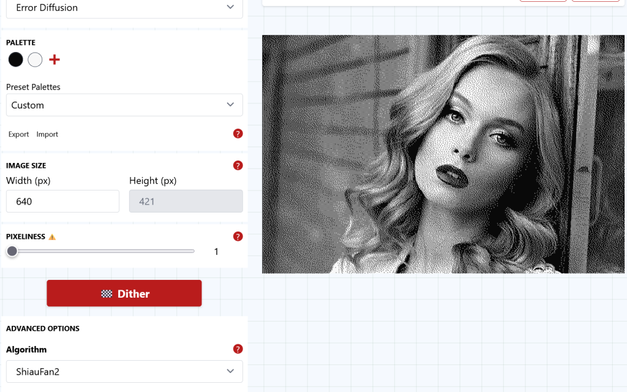This screenshot has width=627, height=392.
Task: Click the help icon in the Palette section
Action: pyautogui.click(x=238, y=134)
